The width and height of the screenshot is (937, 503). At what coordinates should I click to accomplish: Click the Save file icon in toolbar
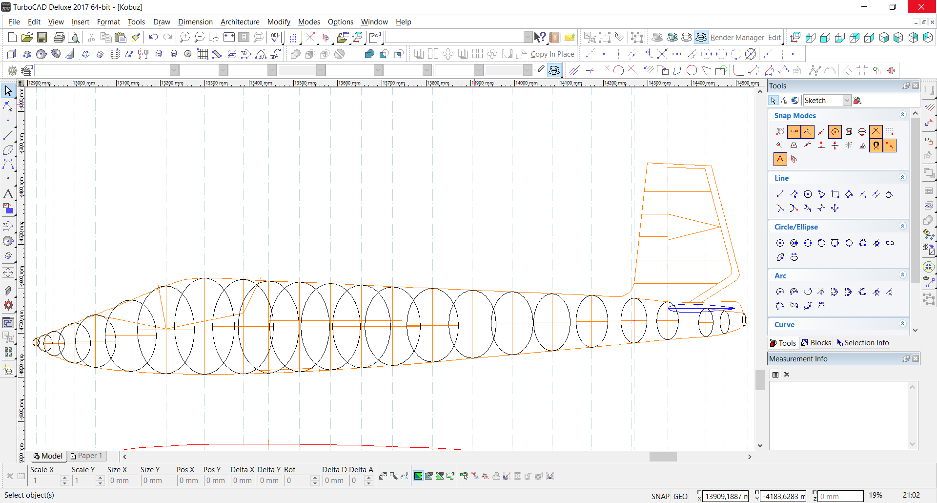(x=42, y=38)
